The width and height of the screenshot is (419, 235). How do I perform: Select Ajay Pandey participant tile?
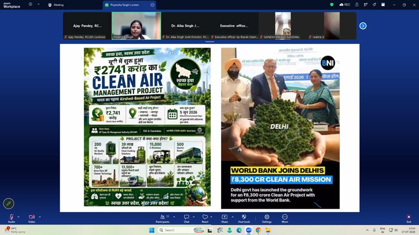click(87, 26)
